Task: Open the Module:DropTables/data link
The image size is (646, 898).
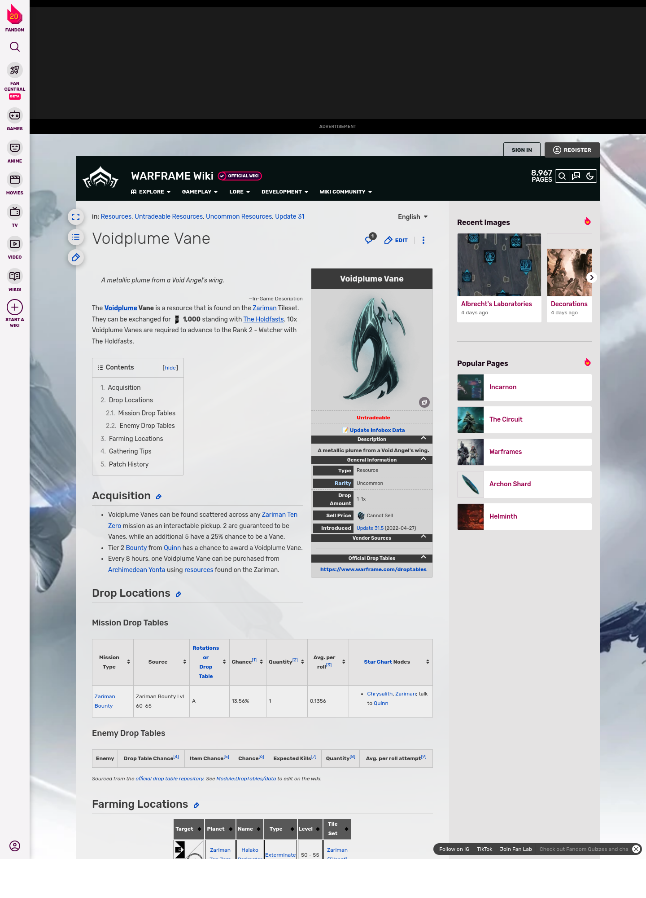Action: point(246,779)
